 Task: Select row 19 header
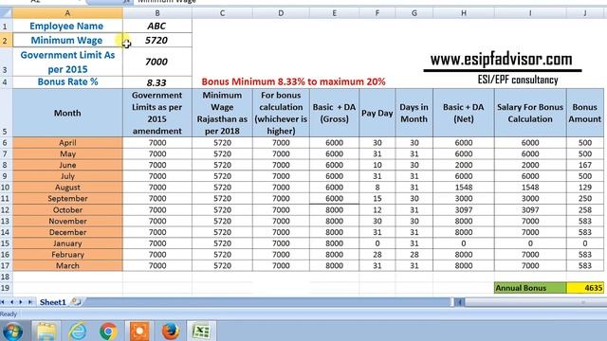[6, 288]
